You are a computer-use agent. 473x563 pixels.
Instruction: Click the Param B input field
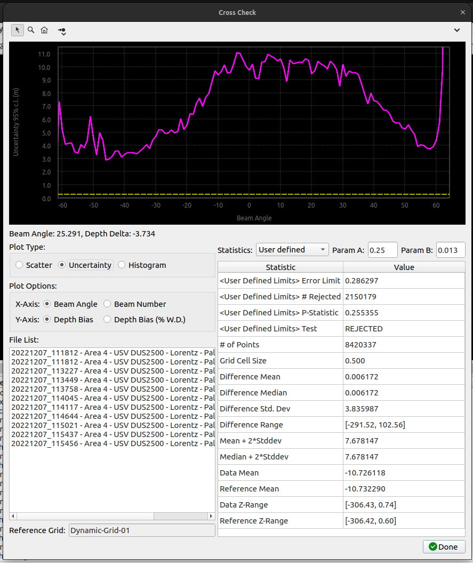(450, 250)
